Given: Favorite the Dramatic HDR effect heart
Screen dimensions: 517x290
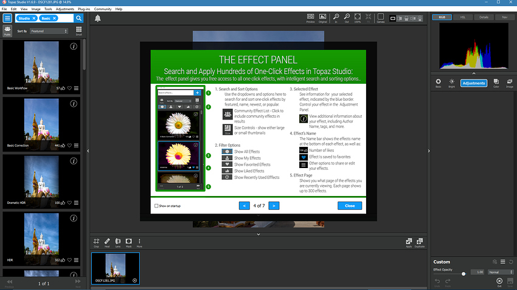Looking at the screenshot, I should click(x=69, y=203).
